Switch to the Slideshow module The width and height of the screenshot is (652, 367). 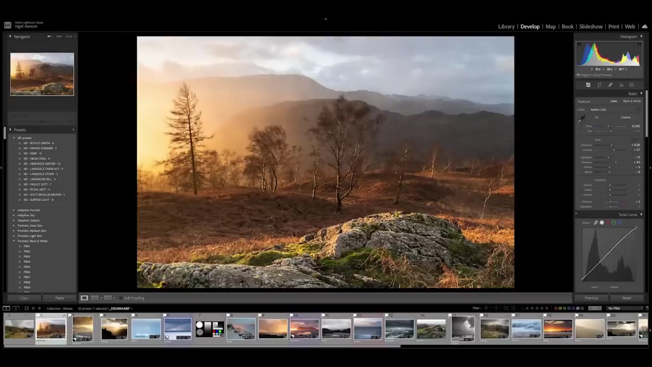point(591,27)
